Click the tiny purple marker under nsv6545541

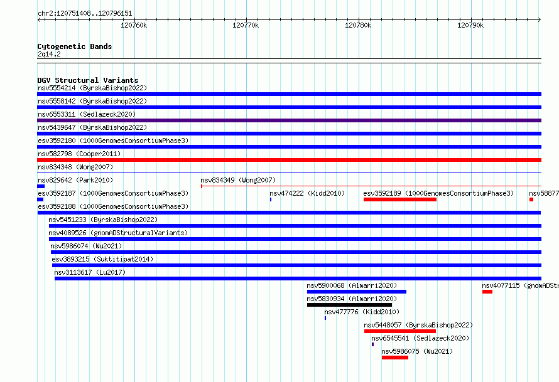point(372,344)
